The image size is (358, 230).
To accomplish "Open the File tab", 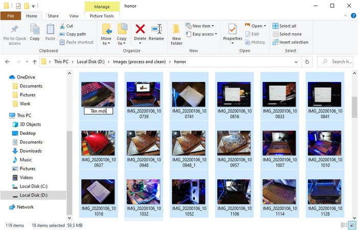I will (x=11, y=16).
